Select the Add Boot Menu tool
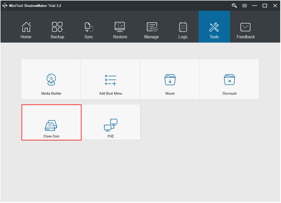The image size is (281, 203). tap(110, 79)
